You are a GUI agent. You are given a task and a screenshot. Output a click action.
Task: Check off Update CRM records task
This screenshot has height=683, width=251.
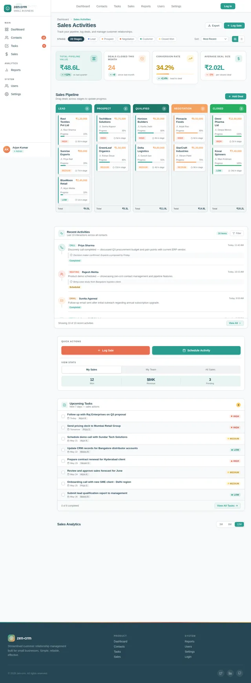pyautogui.click(x=63, y=450)
